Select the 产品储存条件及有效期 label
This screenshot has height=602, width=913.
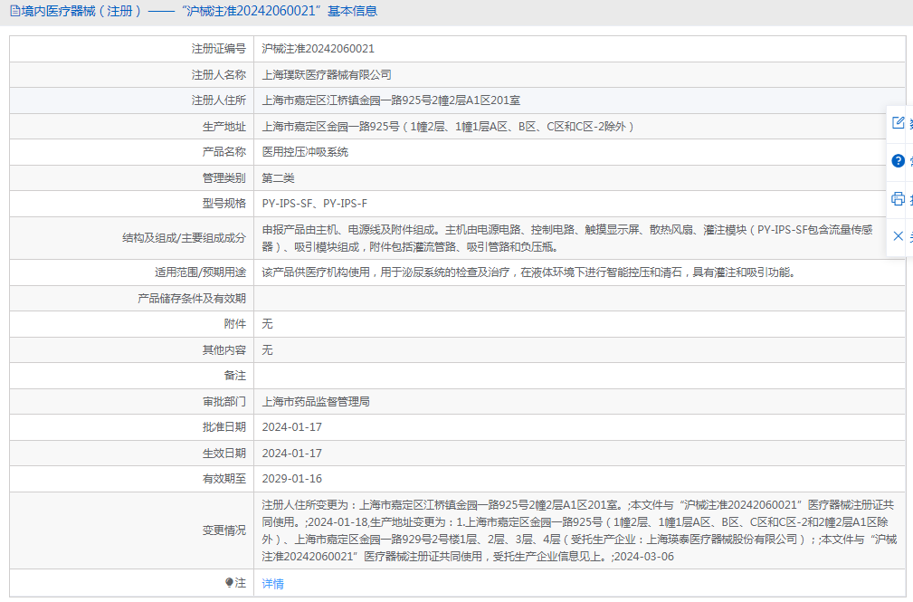click(x=192, y=299)
